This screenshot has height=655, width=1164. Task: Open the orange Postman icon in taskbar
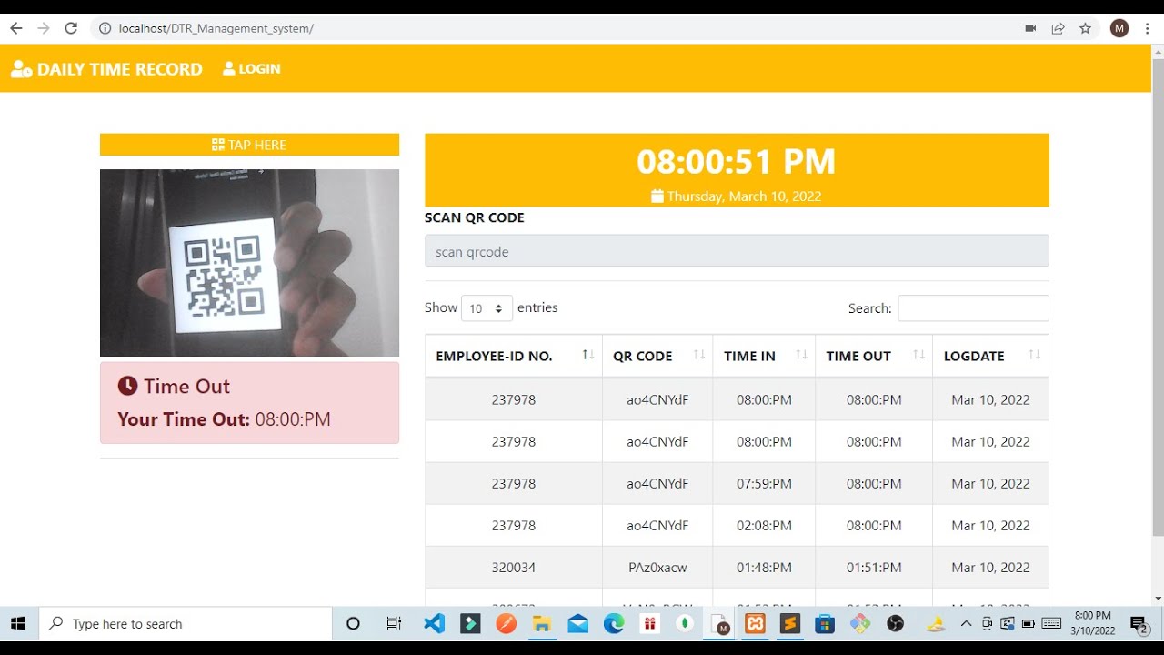pos(507,624)
